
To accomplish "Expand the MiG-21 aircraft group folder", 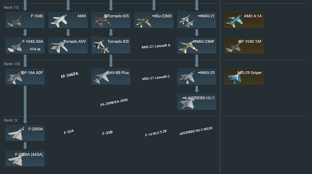I will [197, 20].
